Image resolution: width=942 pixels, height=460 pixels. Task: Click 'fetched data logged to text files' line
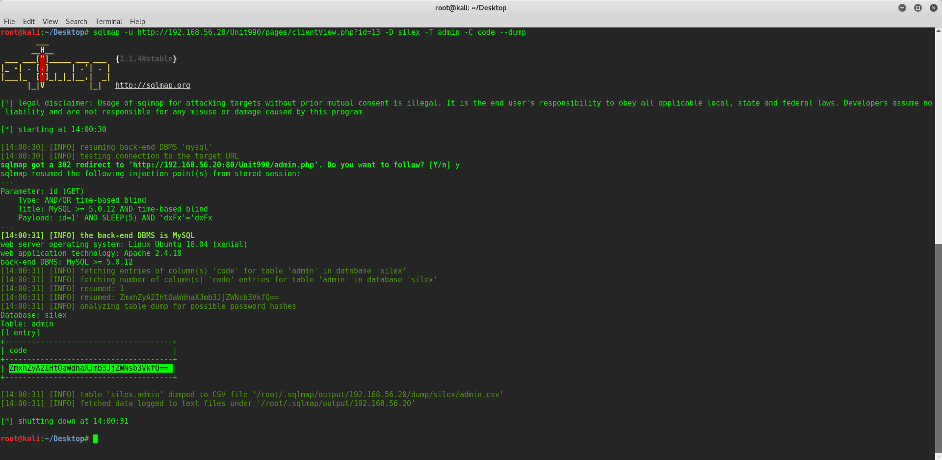click(x=208, y=404)
